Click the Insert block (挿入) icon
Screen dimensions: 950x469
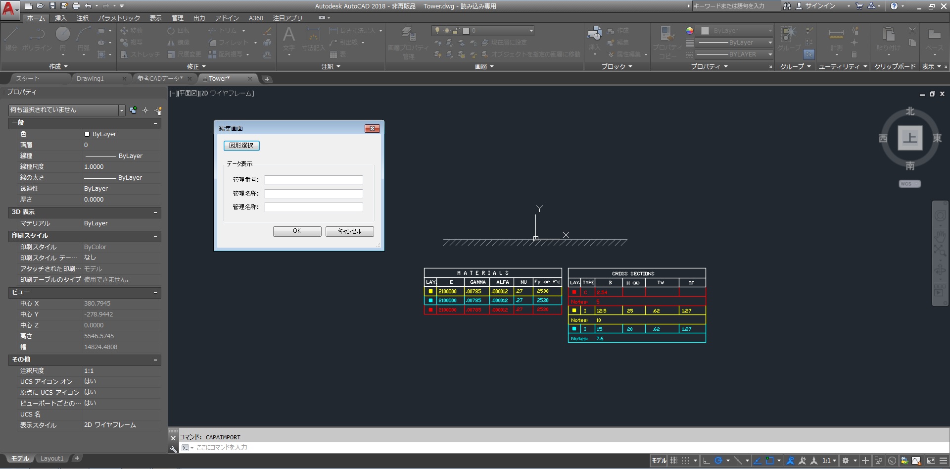click(x=594, y=39)
